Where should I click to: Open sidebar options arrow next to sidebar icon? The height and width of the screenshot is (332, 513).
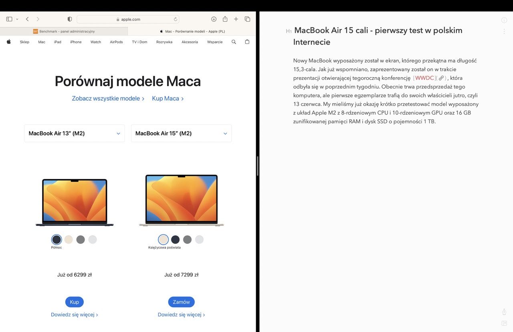pyautogui.click(x=17, y=19)
